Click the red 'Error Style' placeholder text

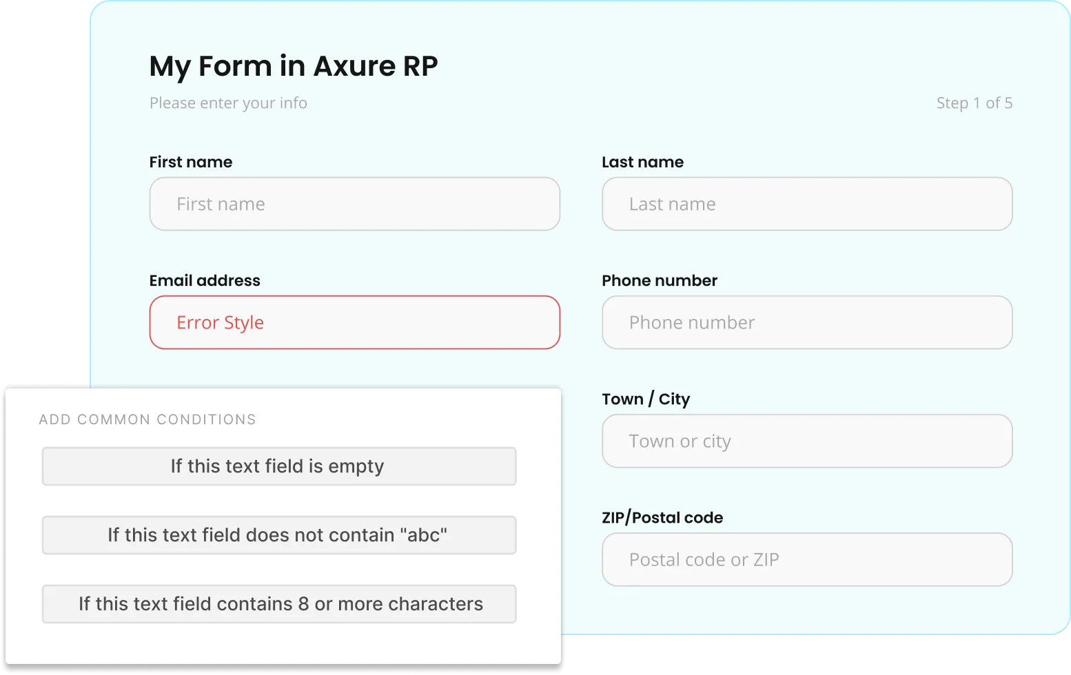click(220, 322)
